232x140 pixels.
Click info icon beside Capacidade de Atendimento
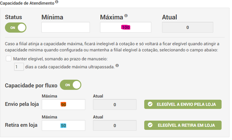coord(57,2)
